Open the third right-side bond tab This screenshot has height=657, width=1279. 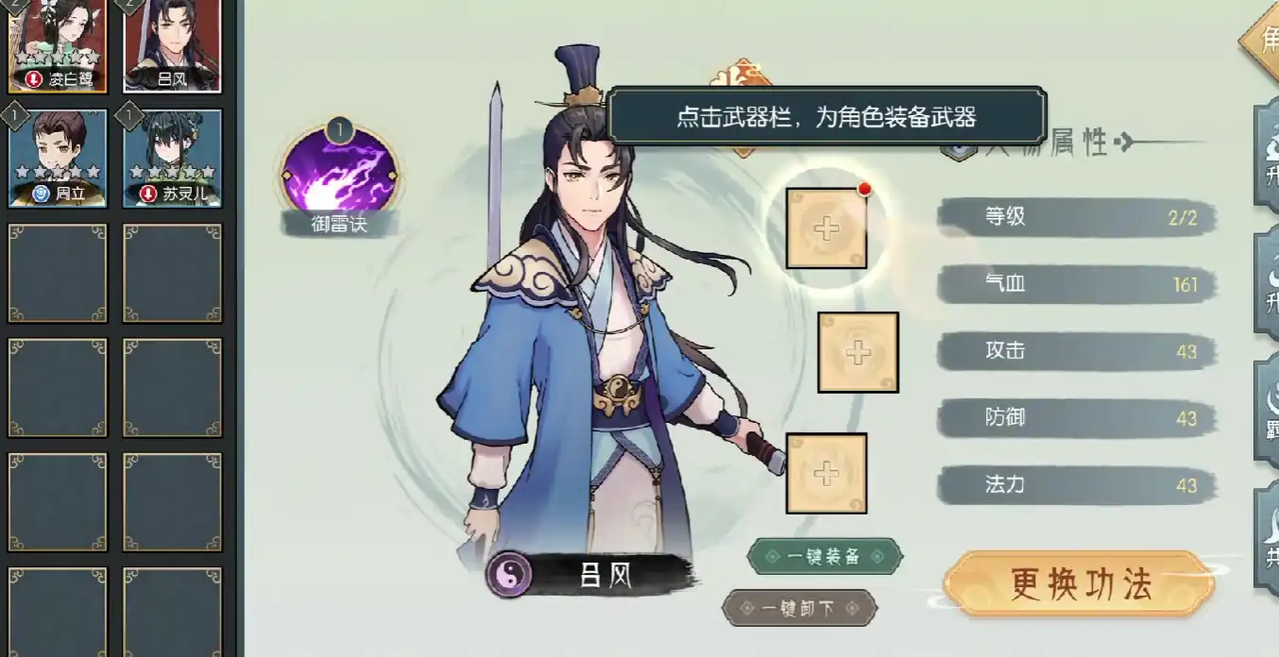(1266, 409)
